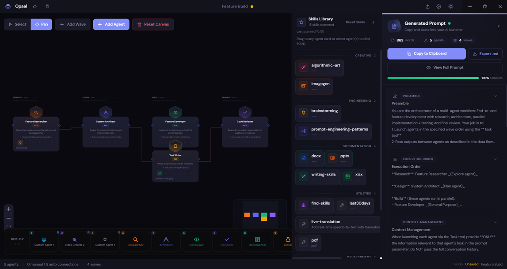Click the Feature Researcher magnifier hexagon icon
507x269 pixels.
click(36, 112)
